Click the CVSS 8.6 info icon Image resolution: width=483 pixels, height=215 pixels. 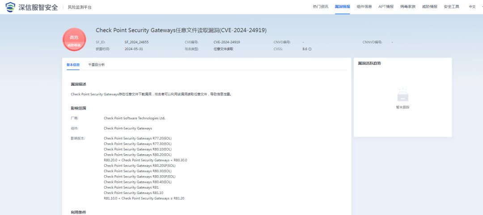[310, 49]
